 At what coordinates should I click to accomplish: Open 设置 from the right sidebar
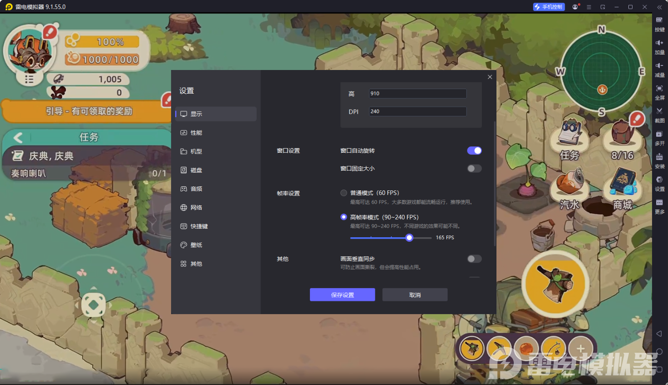[659, 184]
